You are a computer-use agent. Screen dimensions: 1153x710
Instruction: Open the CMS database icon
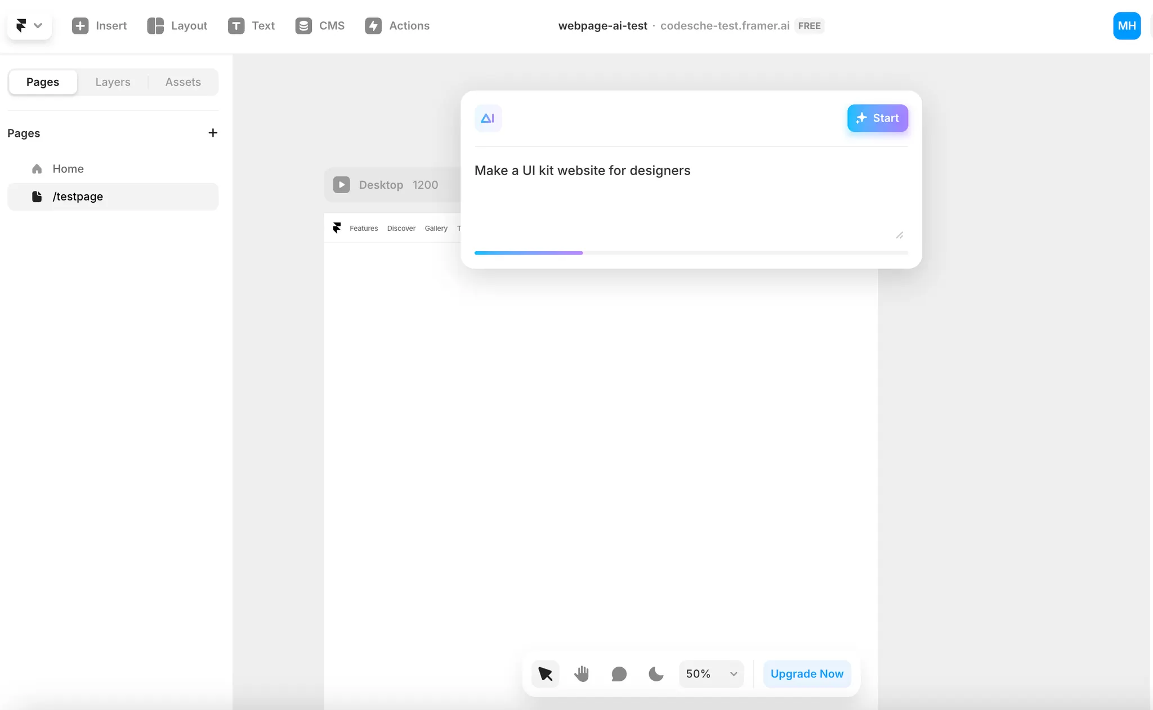click(303, 26)
